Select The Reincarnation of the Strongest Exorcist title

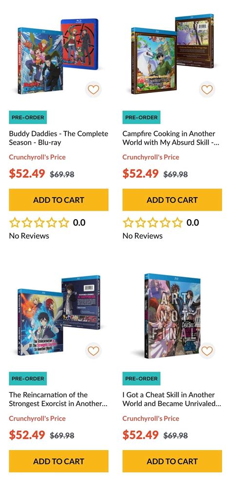(x=58, y=399)
